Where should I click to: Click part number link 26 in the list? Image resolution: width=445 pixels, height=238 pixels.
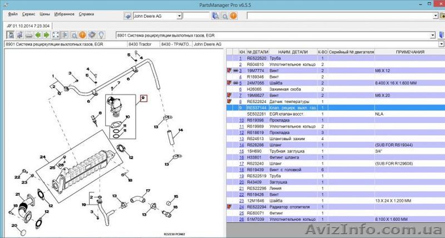[241, 219]
